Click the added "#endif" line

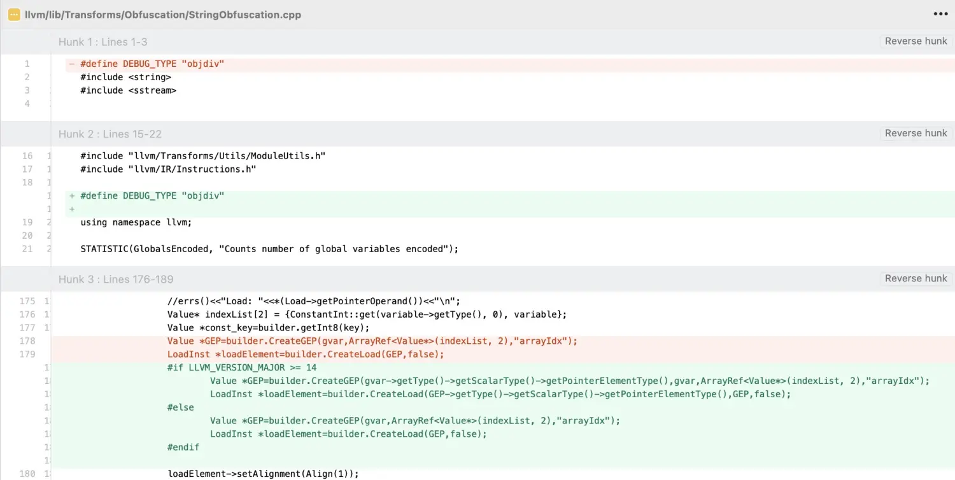[x=183, y=448]
